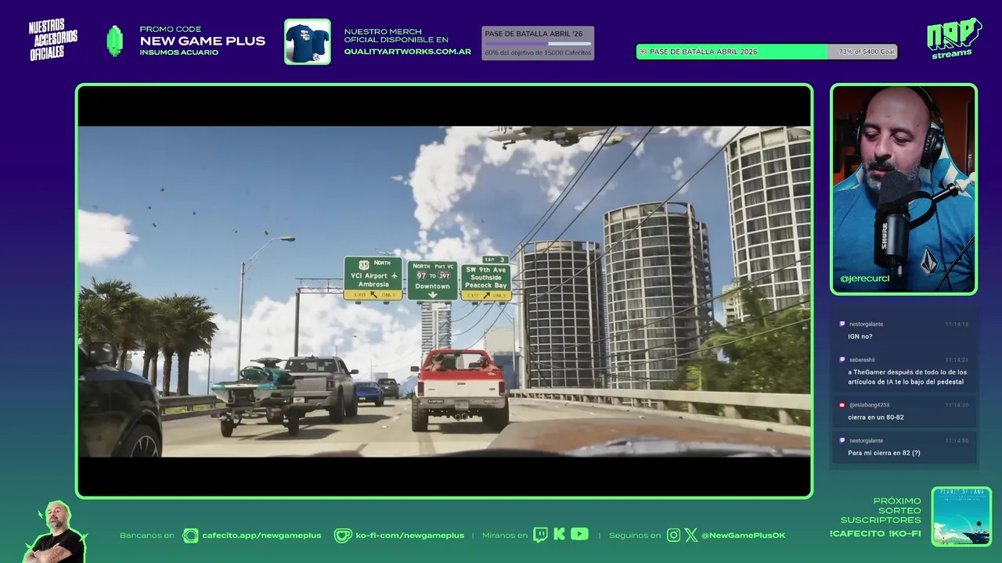Click the YouTube badge next to @estebang4253
1002x563 pixels.
pyautogui.click(x=842, y=405)
